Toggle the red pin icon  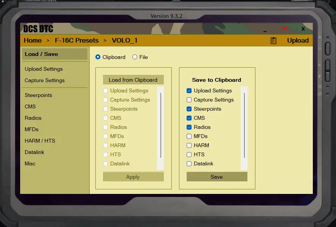(x=285, y=29)
